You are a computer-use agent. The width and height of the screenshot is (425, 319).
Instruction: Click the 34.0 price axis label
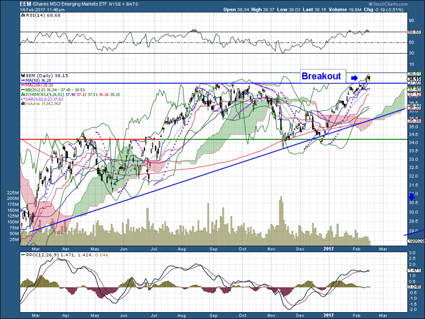point(414,143)
